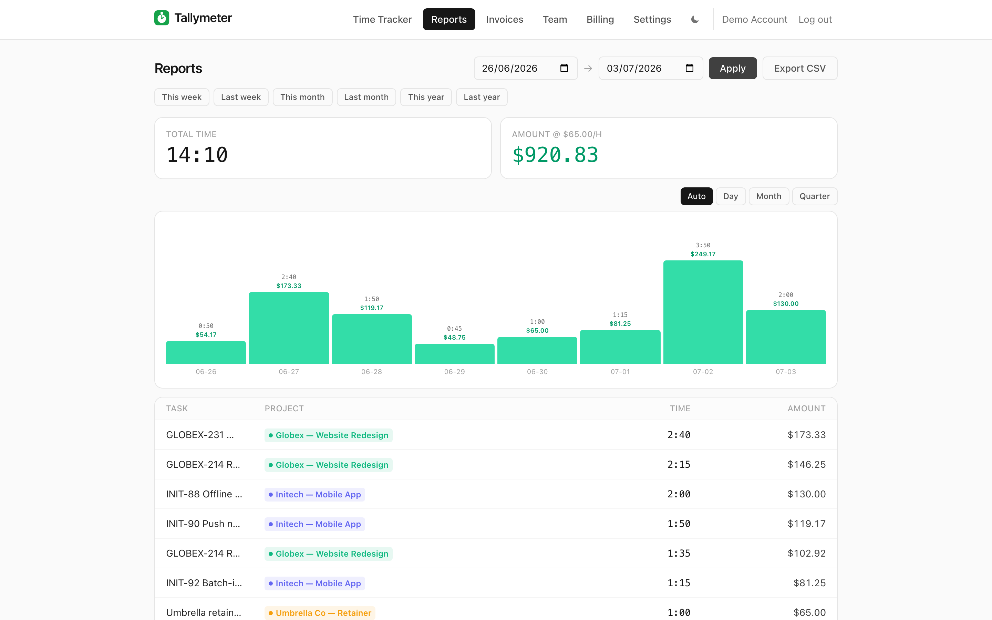Open the start date calendar picker icon

(x=564, y=68)
